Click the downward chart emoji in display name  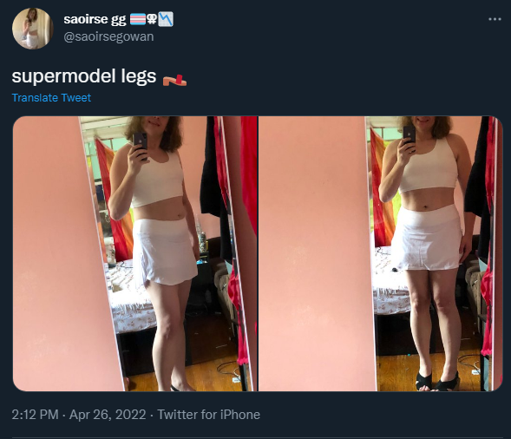(x=166, y=19)
